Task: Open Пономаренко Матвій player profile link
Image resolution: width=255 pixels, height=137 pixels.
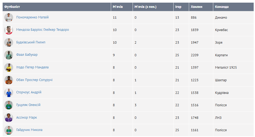Action: tap(32, 17)
